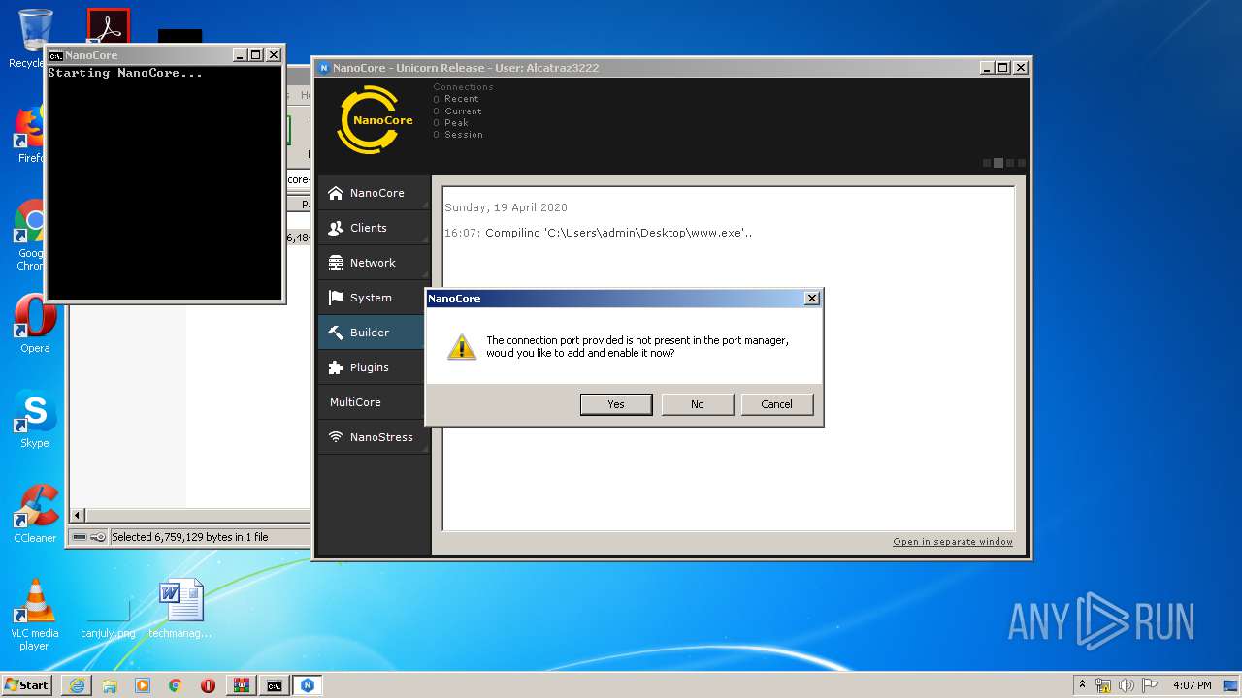
Task: Click the '0 Session' connections counter
Action: coord(458,135)
